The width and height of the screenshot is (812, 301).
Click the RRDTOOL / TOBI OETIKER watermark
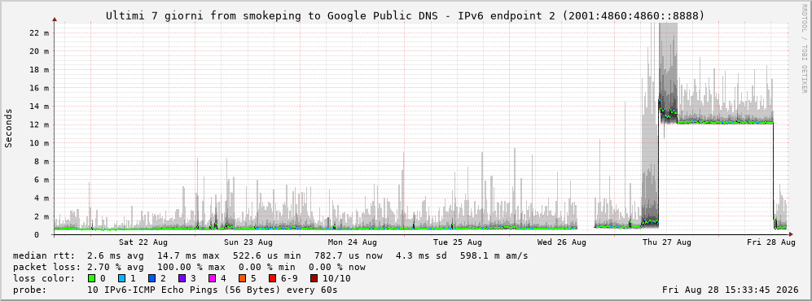[804, 49]
